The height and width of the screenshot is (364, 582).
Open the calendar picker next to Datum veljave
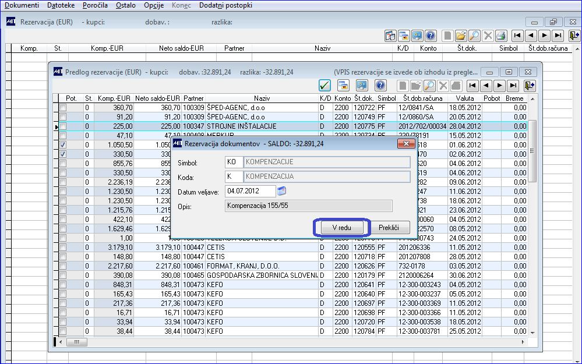click(x=282, y=191)
